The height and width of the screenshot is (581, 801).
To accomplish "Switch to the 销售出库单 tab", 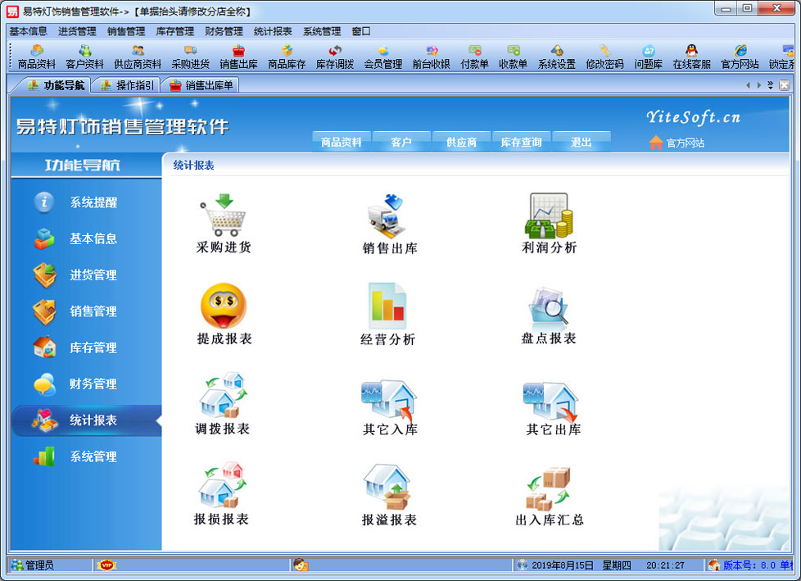I will click(201, 85).
